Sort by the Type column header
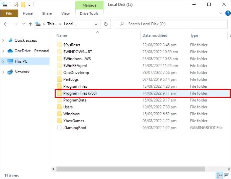Image resolution: width=231 pixels, height=179 pixels. 194,36
